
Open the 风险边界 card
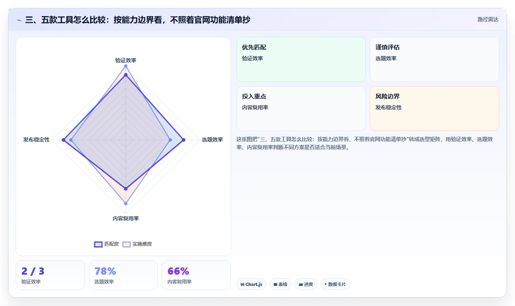click(435, 109)
